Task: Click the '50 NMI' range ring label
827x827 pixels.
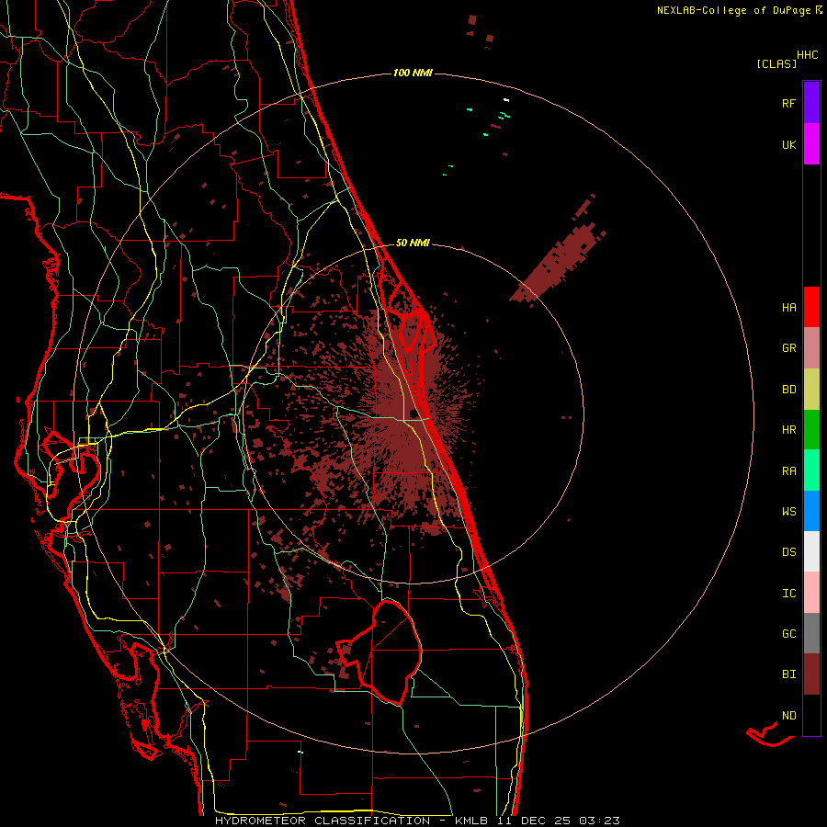Action: (x=413, y=243)
